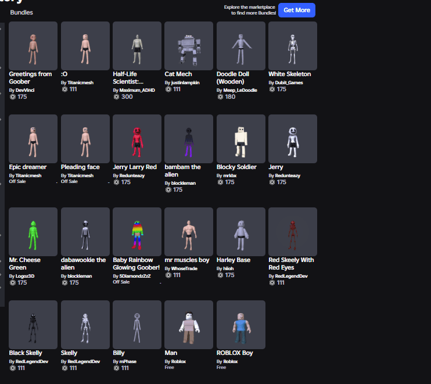Open the bambam the alien thumbnail
The height and width of the screenshot is (384, 431).
[189, 139]
